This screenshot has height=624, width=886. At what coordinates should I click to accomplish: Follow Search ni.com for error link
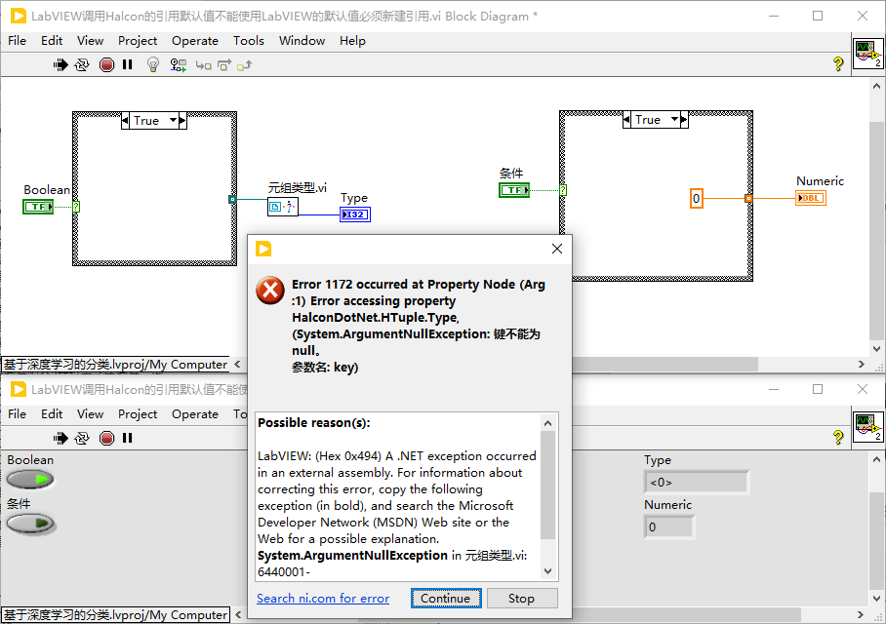coord(323,598)
